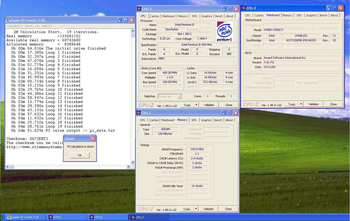
Task: Open Memory tab in top-middle CPU-Z
Action: pos(183,16)
